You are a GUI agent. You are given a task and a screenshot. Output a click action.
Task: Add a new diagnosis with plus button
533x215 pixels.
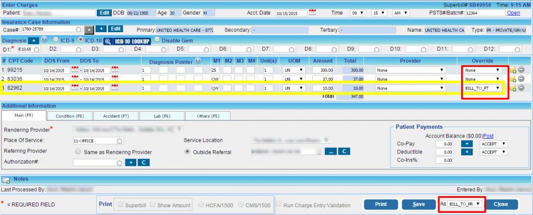coord(32,40)
